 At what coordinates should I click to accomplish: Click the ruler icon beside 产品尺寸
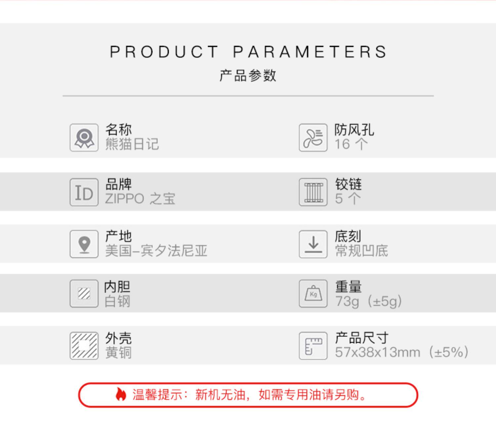click(313, 346)
